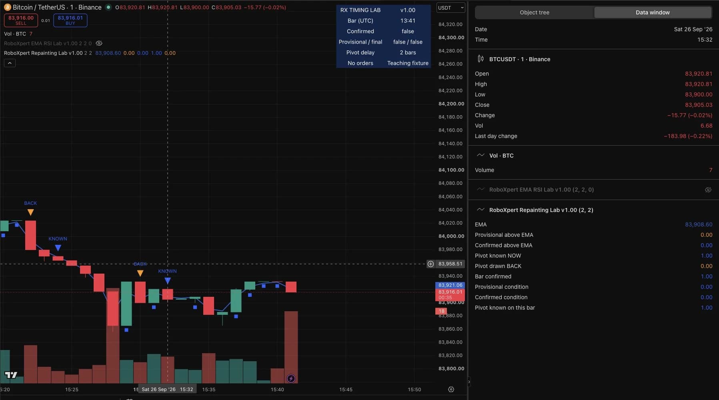Expand the RoboXpert EMA RSI Lab data section

click(x=541, y=190)
